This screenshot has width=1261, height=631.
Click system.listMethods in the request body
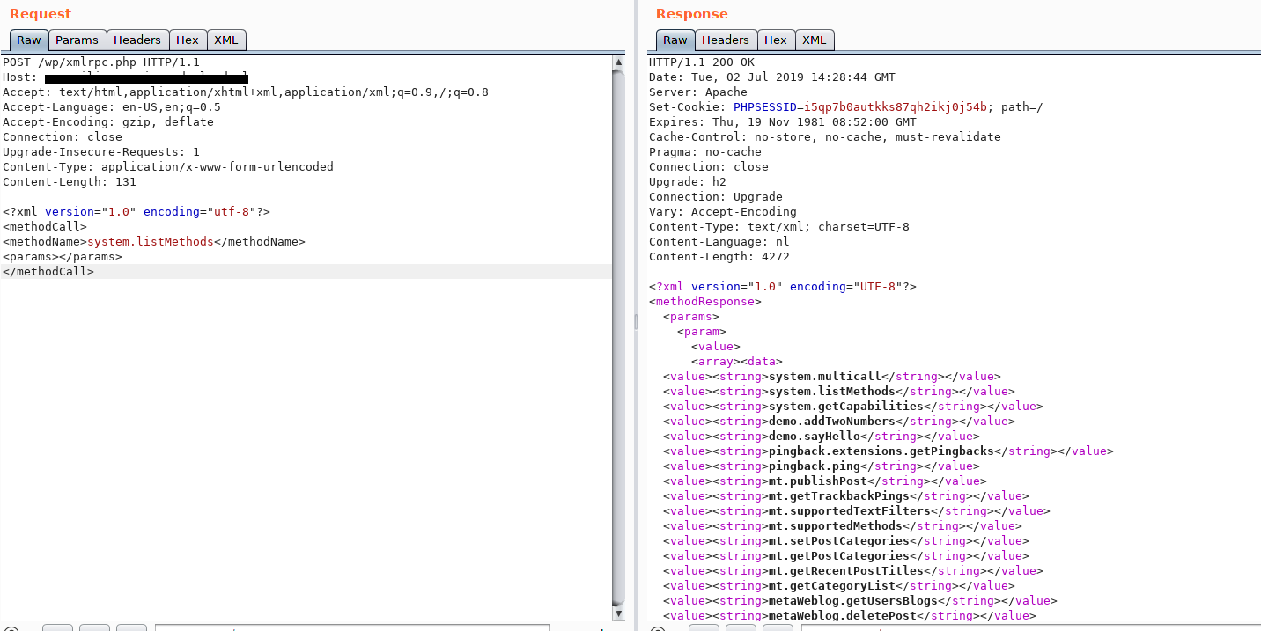[151, 242]
